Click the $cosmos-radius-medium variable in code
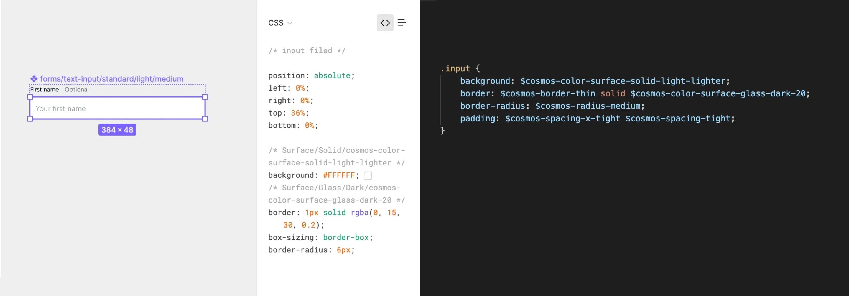Screen dimensions: 849x296 point(588,106)
